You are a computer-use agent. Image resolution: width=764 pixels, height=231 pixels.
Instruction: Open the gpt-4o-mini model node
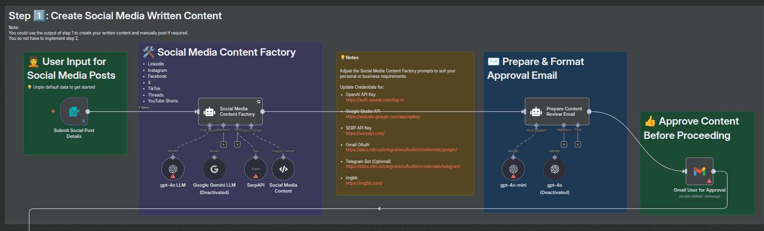[513, 169]
